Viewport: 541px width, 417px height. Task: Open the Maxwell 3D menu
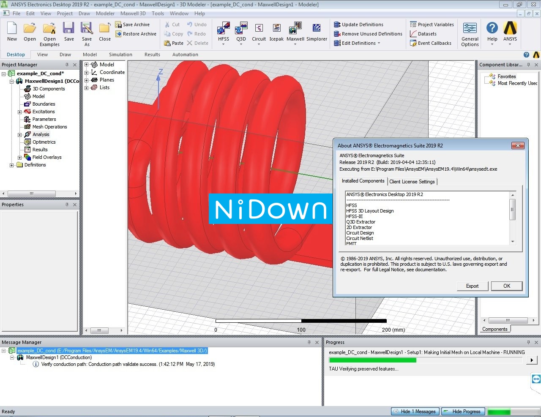[133, 13]
